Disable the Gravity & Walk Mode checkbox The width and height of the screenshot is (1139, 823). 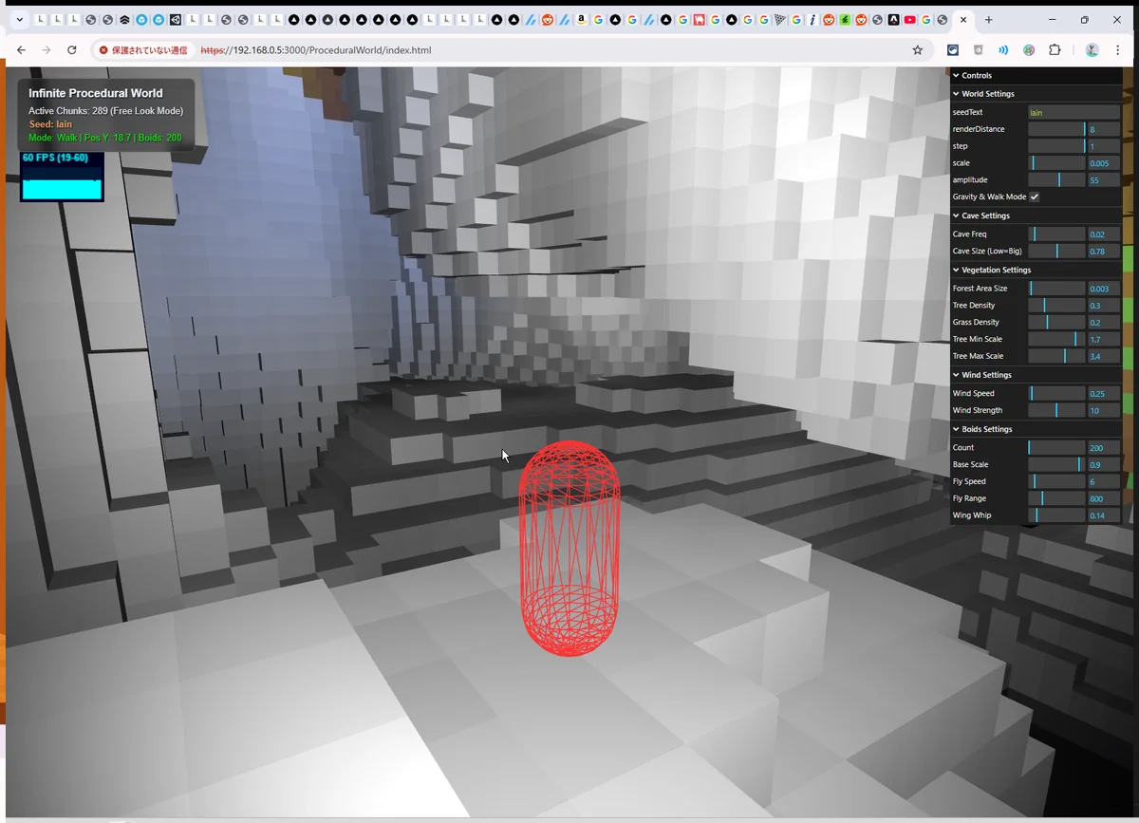1035,196
